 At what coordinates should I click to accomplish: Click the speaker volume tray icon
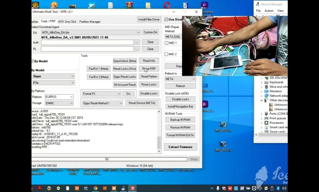coord(284,188)
